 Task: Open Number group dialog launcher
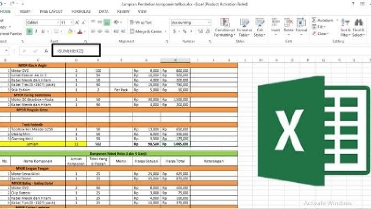pyautogui.click(x=210, y=41)
